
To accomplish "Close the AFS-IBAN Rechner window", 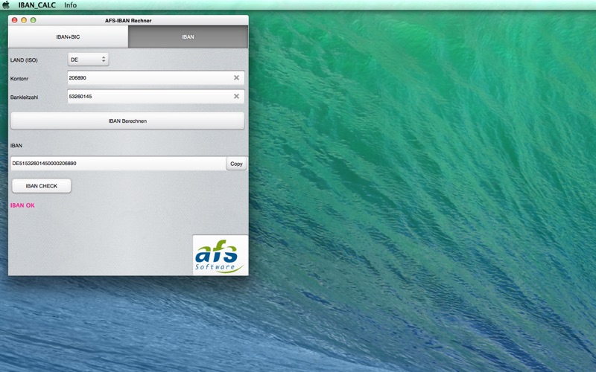I will coord(14,20).
